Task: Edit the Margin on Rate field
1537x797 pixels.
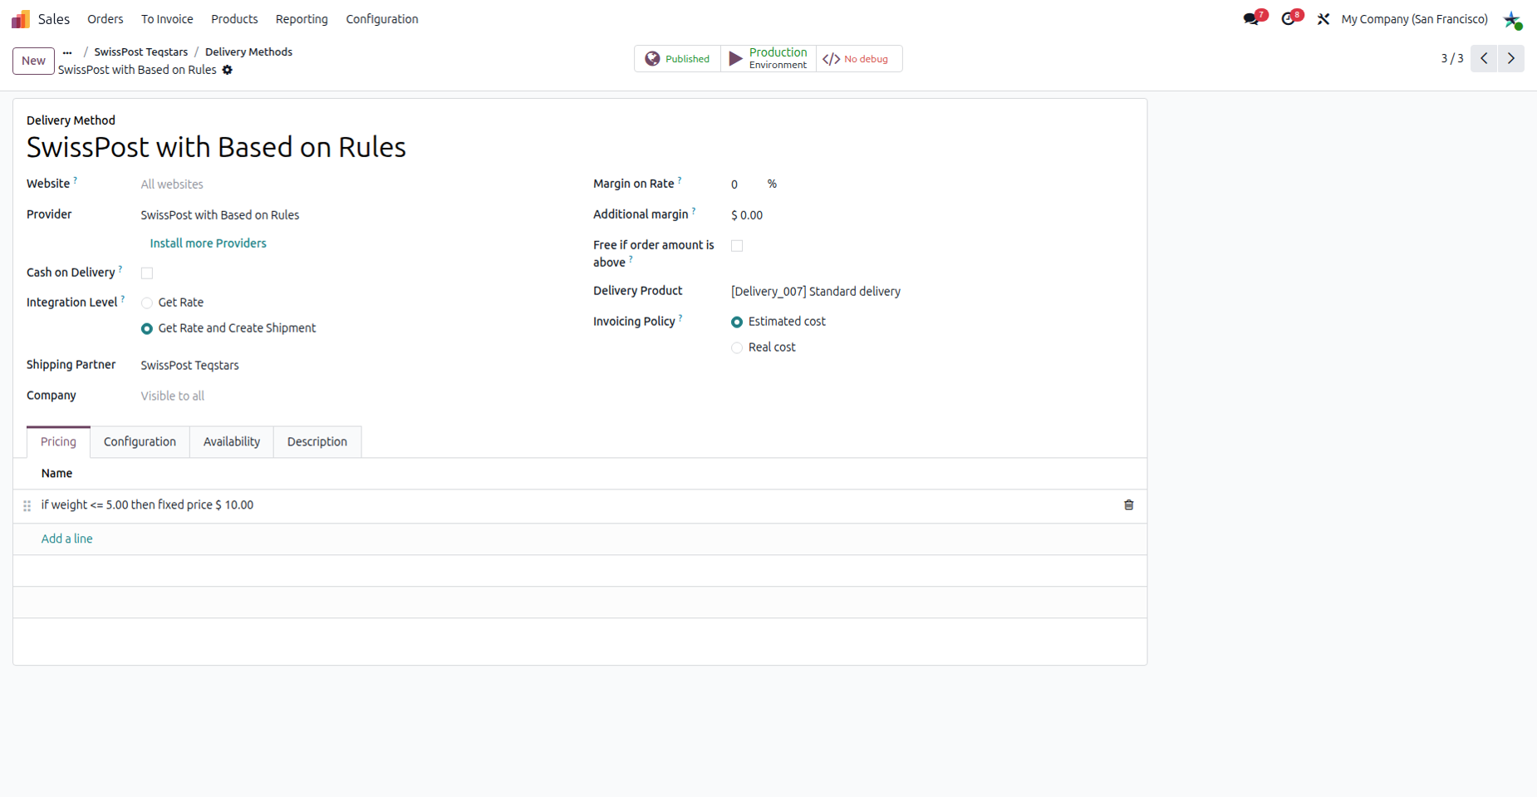Action: click(745, 184)
